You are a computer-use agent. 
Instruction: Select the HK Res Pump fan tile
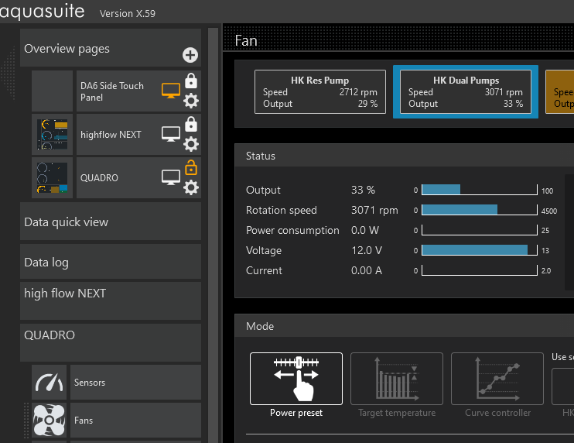click(319, 92)
